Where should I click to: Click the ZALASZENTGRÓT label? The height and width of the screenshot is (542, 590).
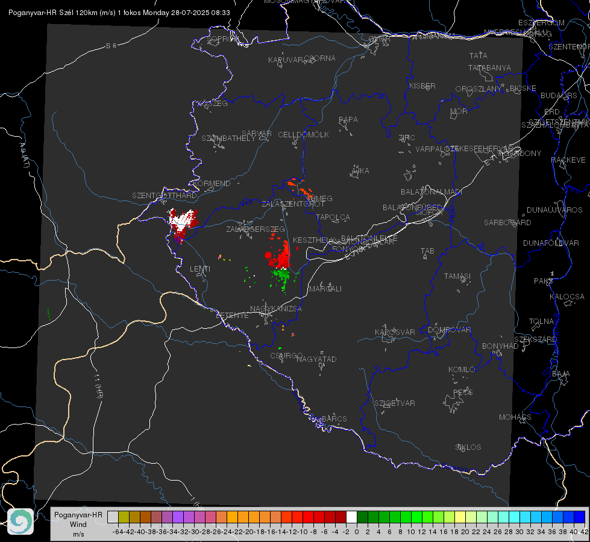click(293, 204)
